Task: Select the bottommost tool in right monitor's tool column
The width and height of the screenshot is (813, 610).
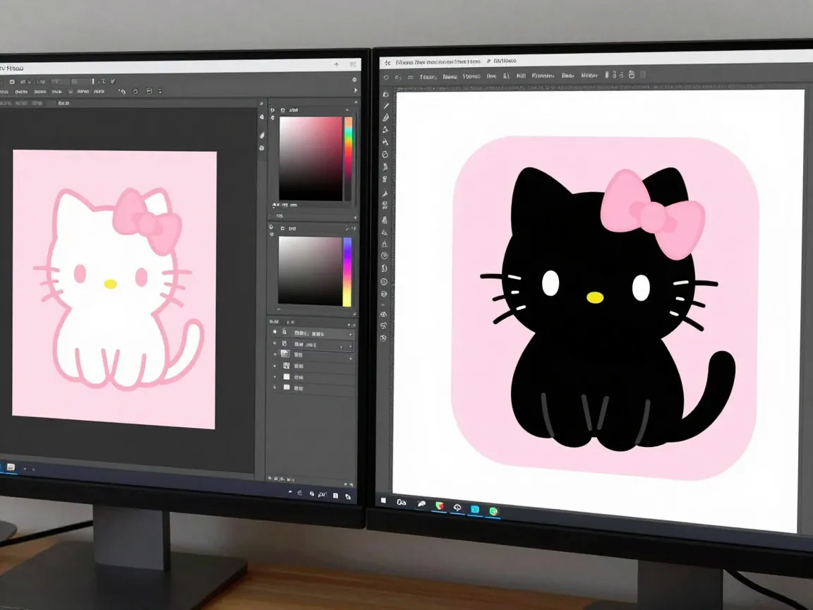Action: 383,338
